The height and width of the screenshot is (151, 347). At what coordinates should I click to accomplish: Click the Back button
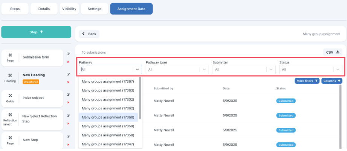89,34
